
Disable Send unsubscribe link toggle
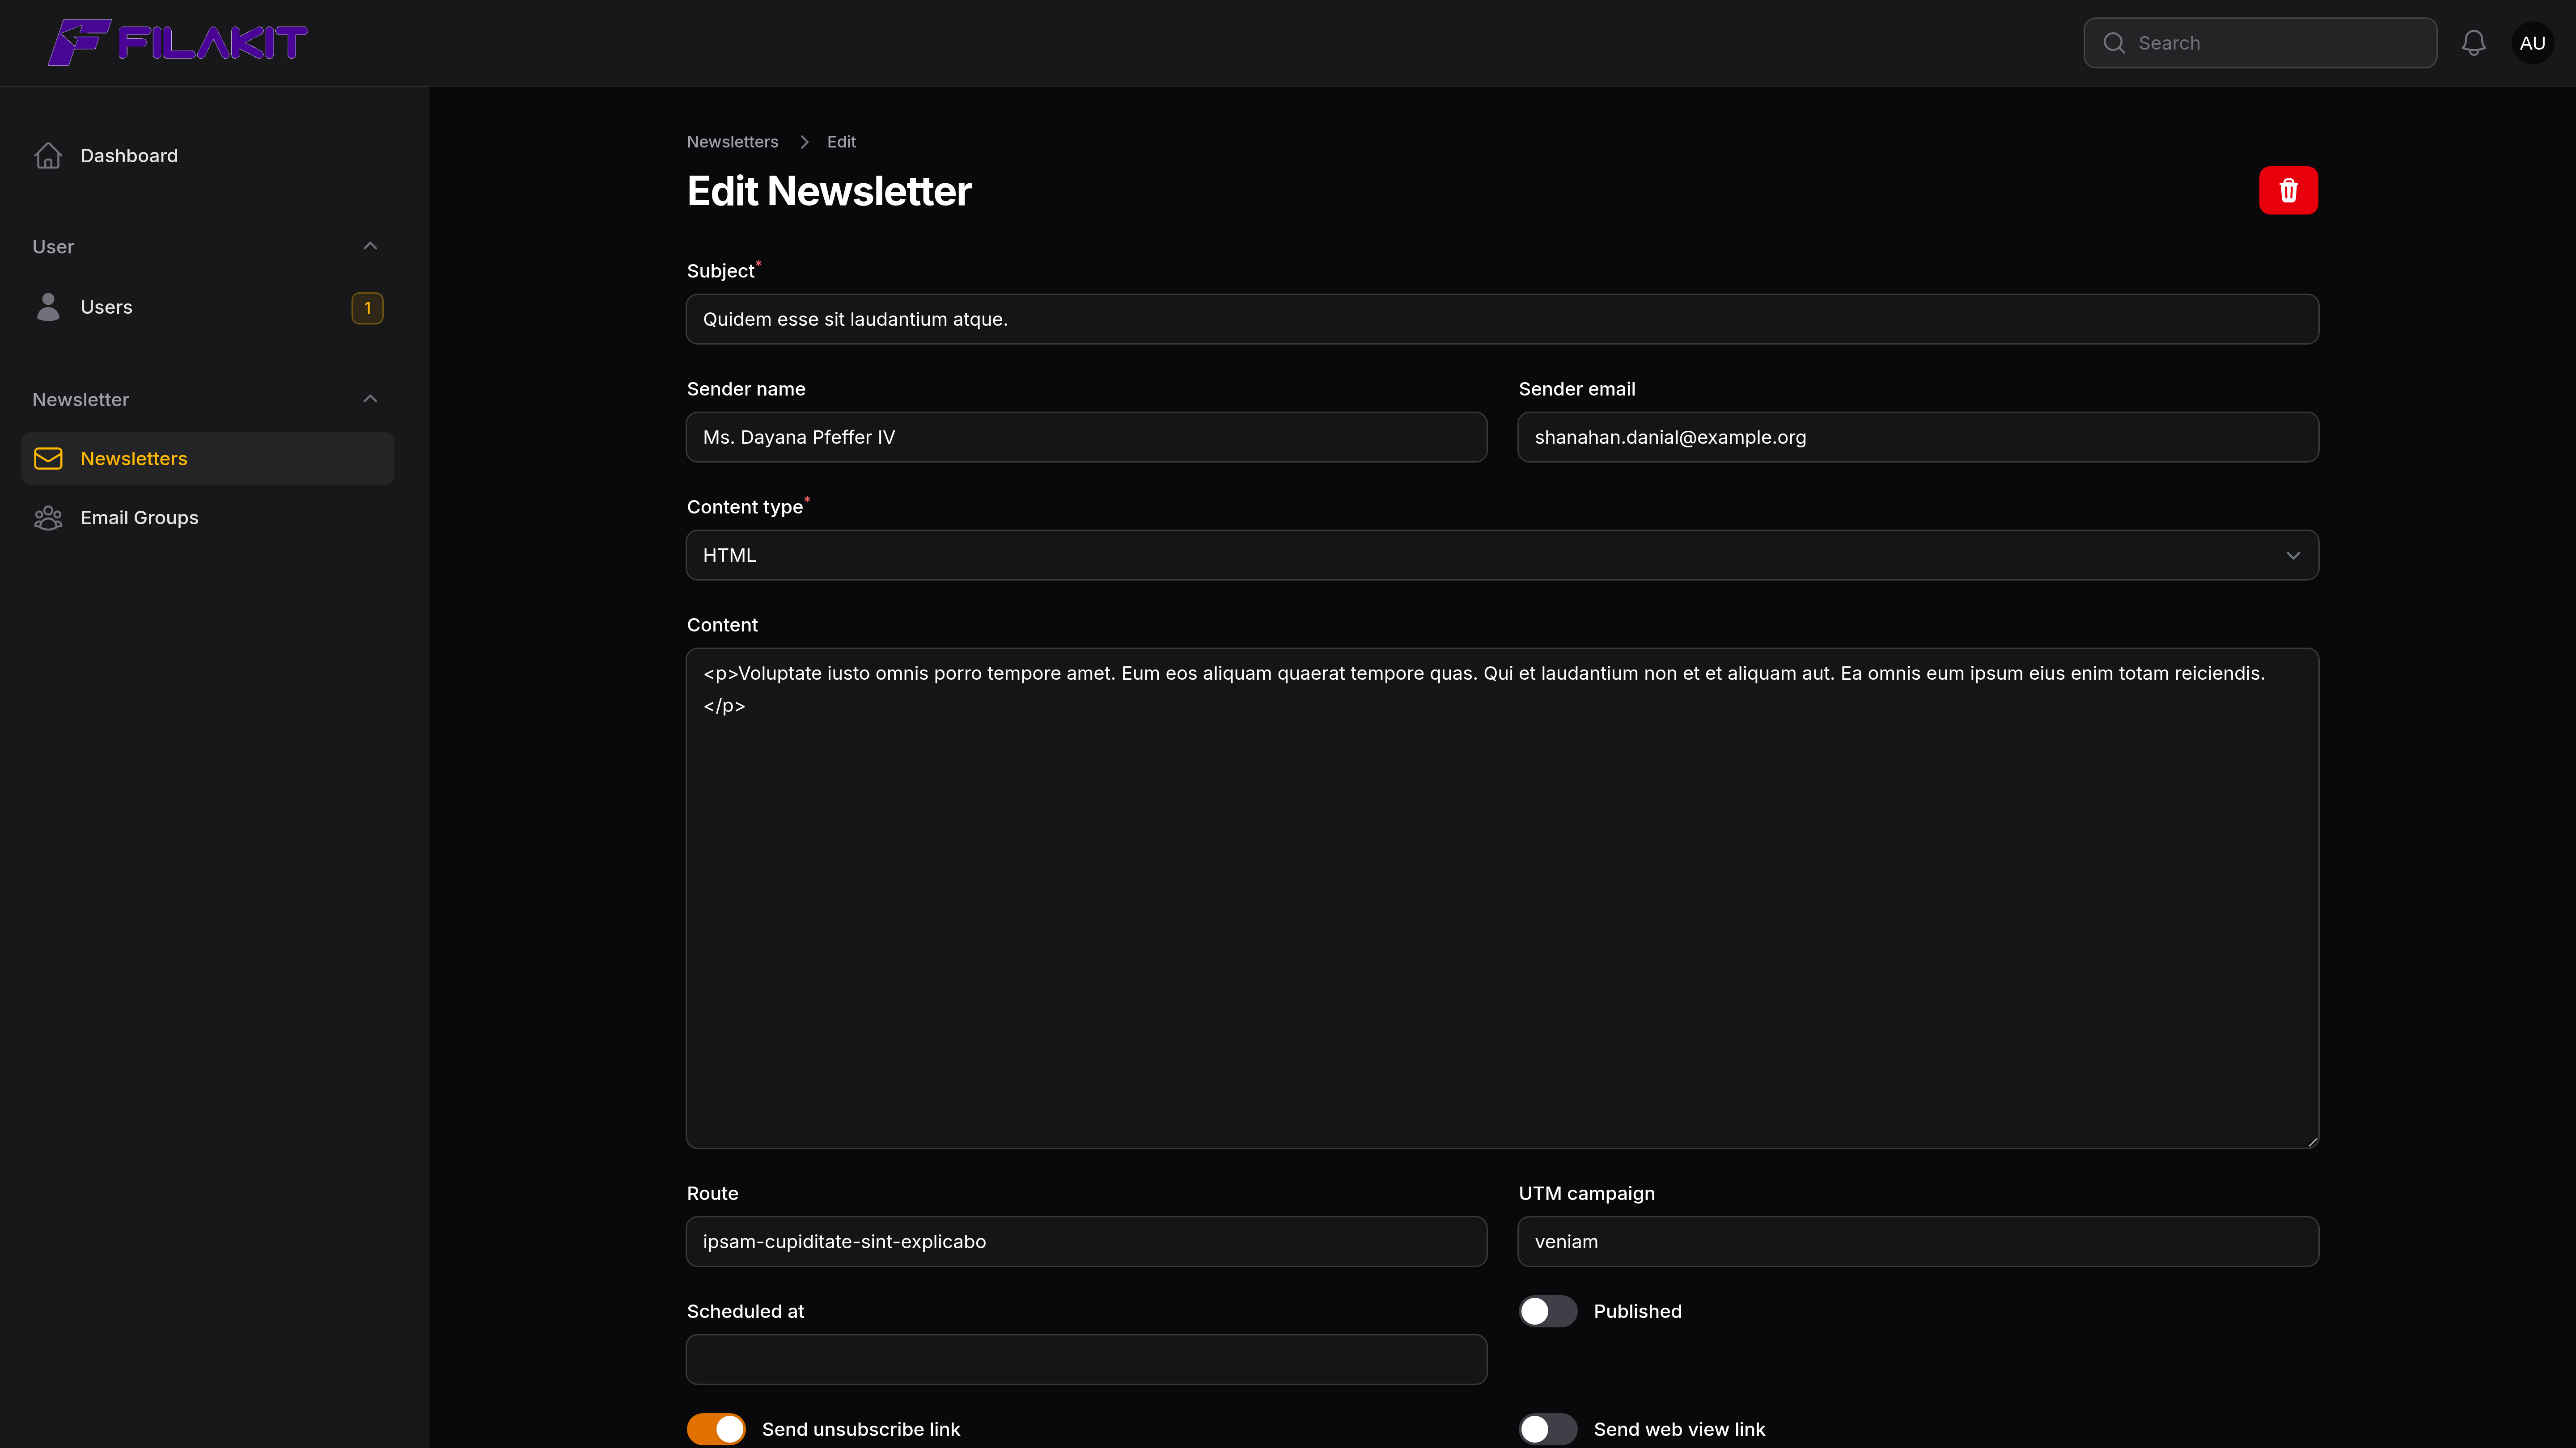[716, 1429]
